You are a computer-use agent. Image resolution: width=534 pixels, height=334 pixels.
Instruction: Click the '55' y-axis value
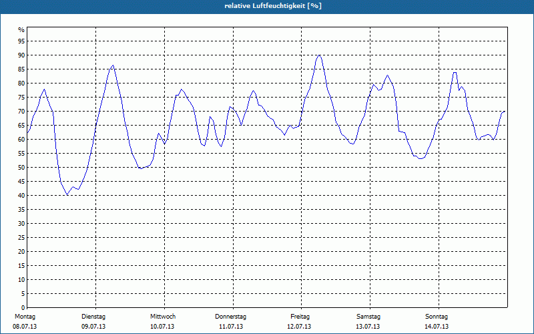tap(21, 154)
